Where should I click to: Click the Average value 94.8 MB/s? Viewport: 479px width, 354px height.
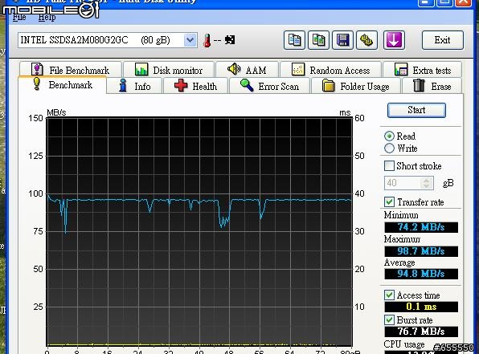(x=421, y=274)
